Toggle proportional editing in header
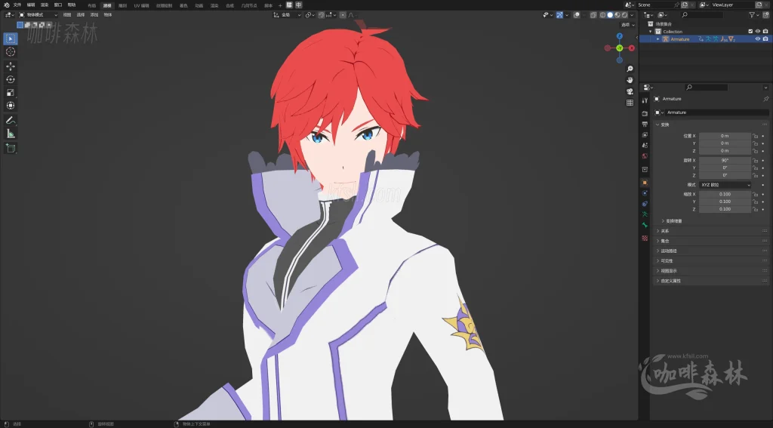 click(343, 15)
